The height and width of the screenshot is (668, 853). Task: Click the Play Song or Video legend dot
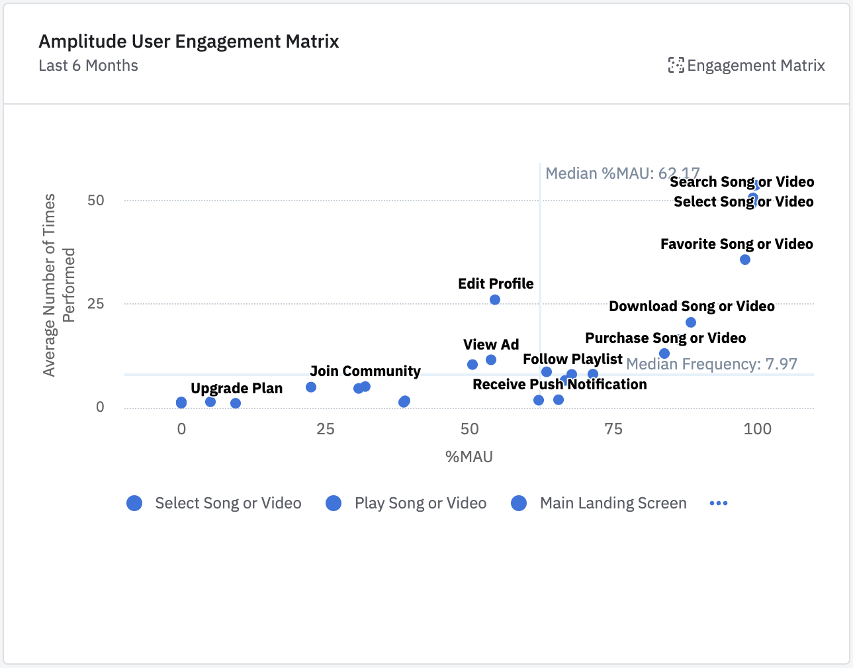click(x=334, y=503)
